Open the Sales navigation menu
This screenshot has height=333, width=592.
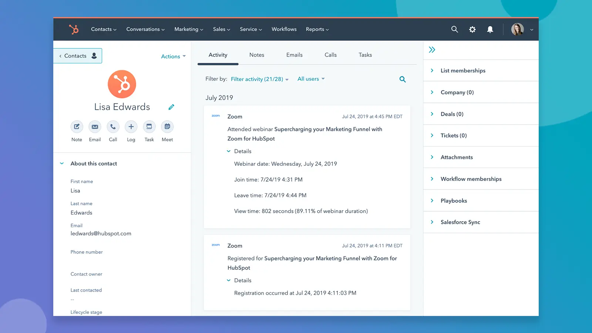pos(222,29)
